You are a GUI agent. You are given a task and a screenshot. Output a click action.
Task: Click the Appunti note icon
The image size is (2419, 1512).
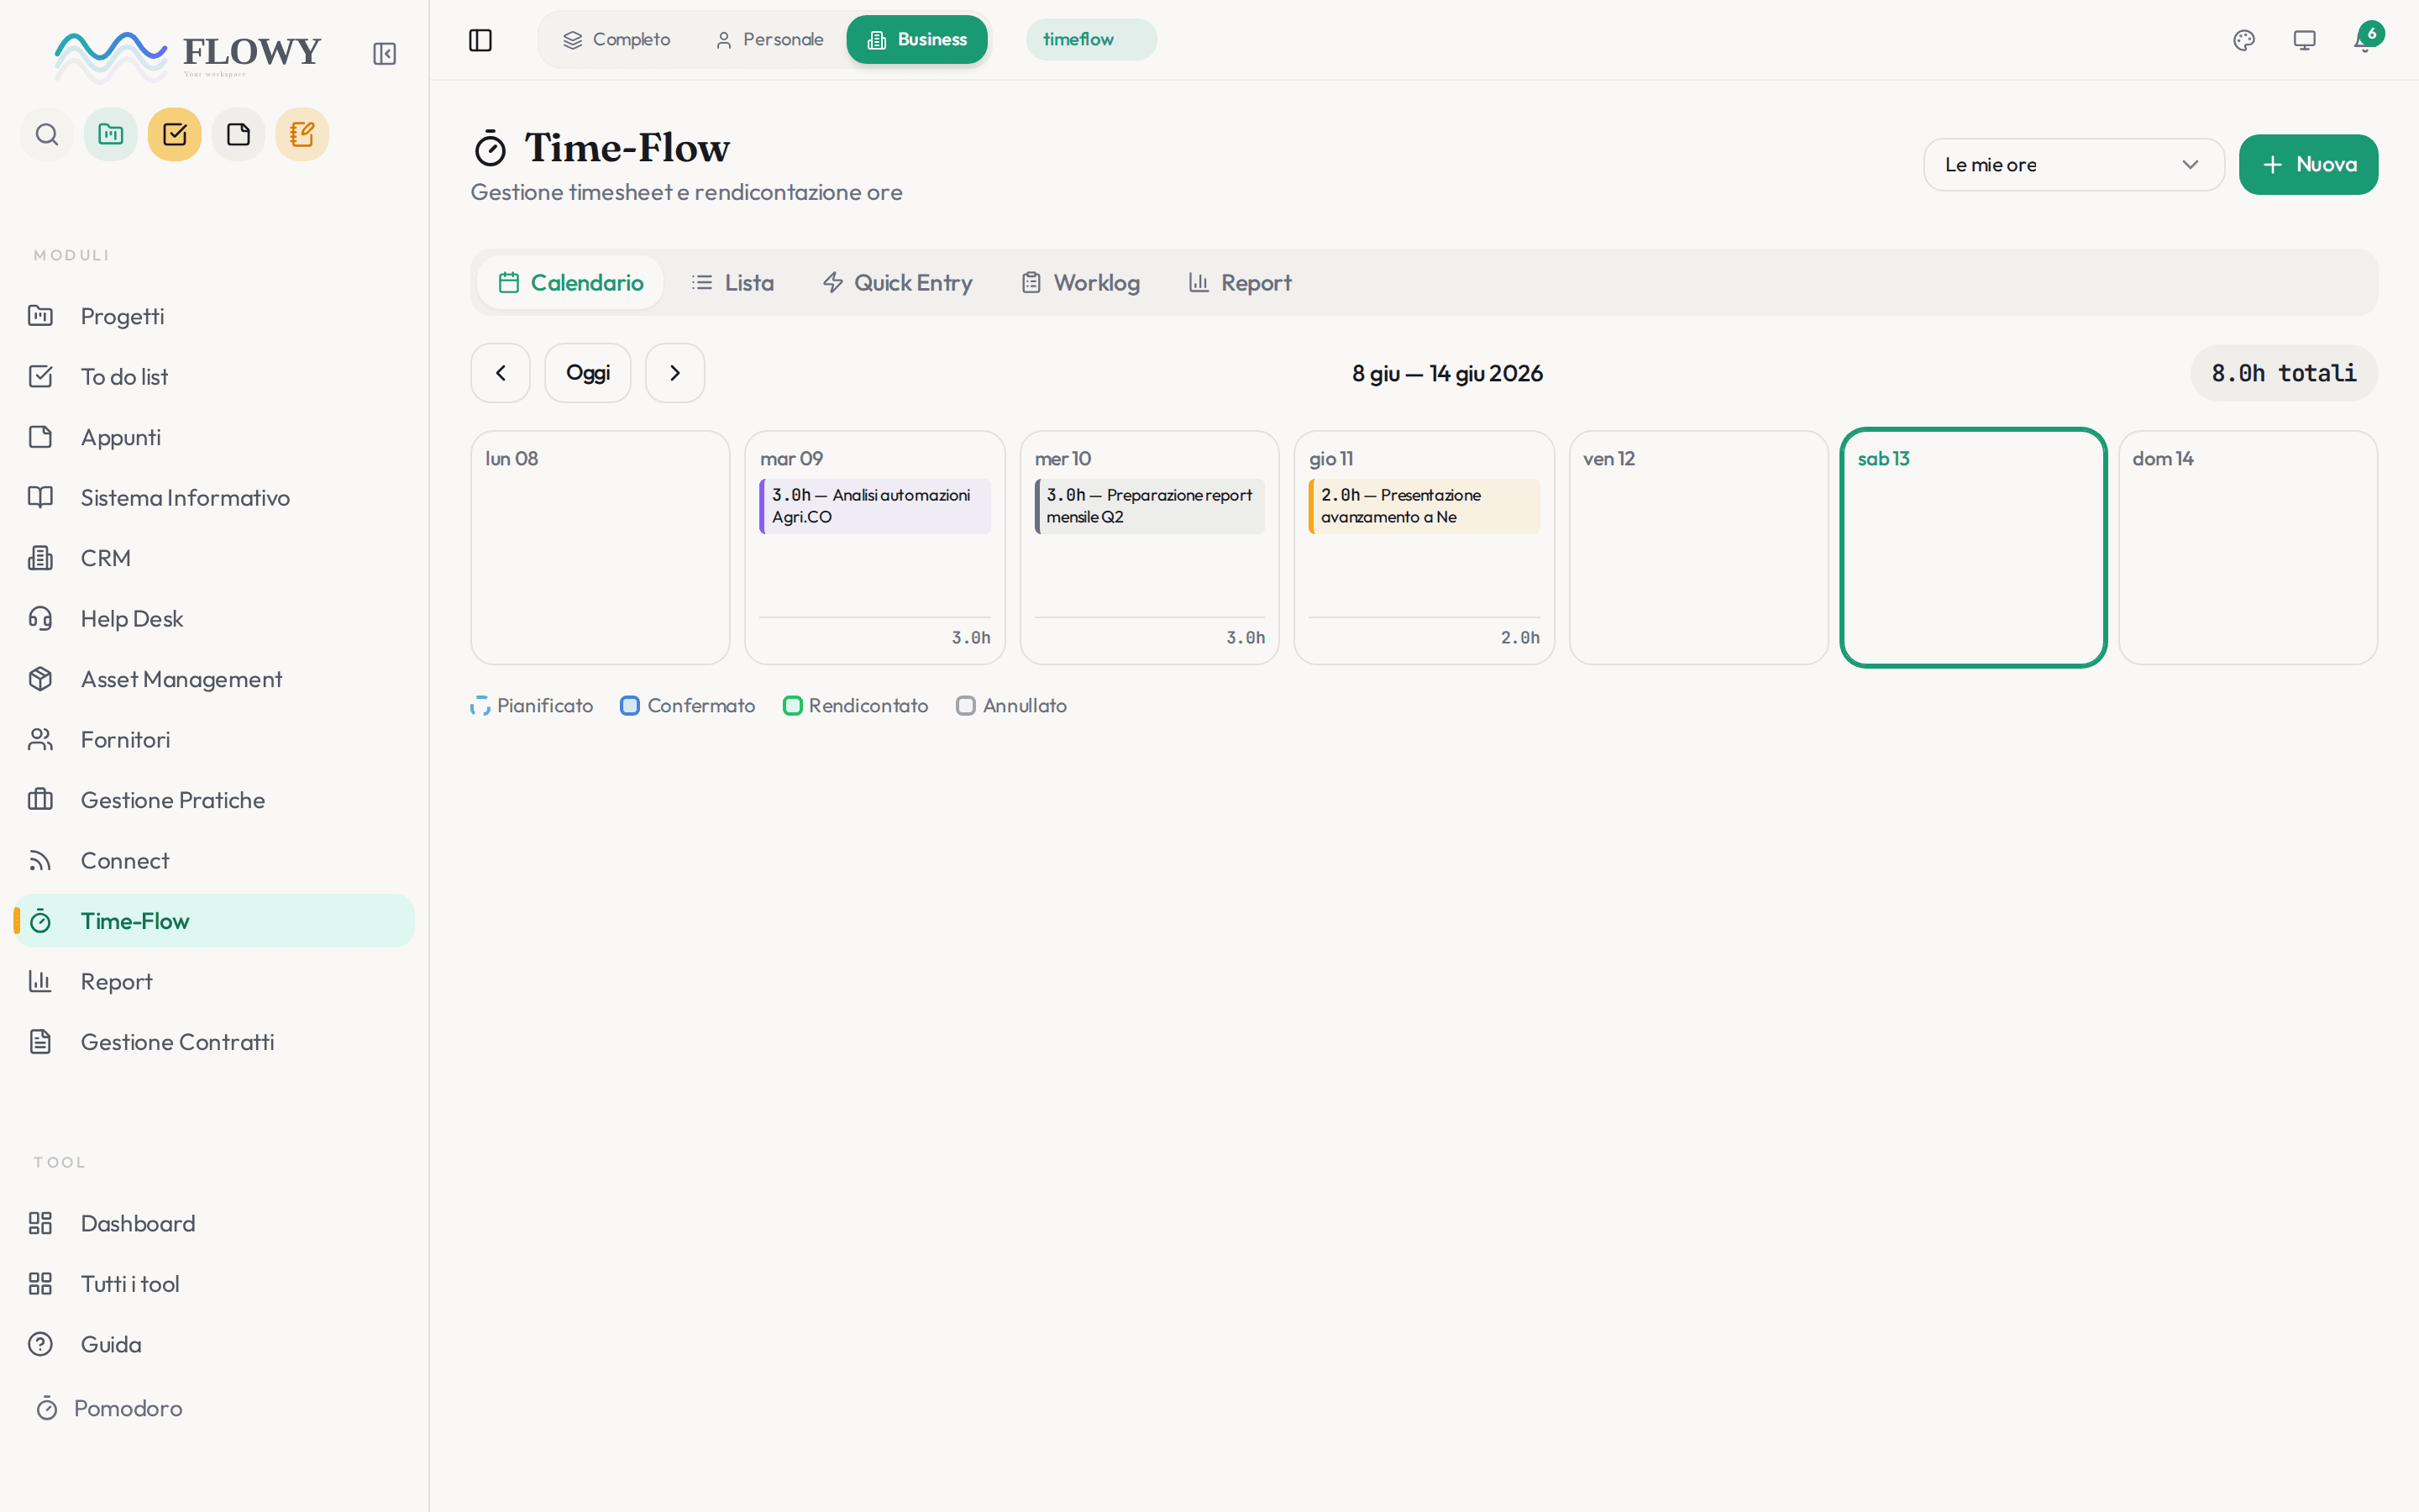tap(40, 437)
